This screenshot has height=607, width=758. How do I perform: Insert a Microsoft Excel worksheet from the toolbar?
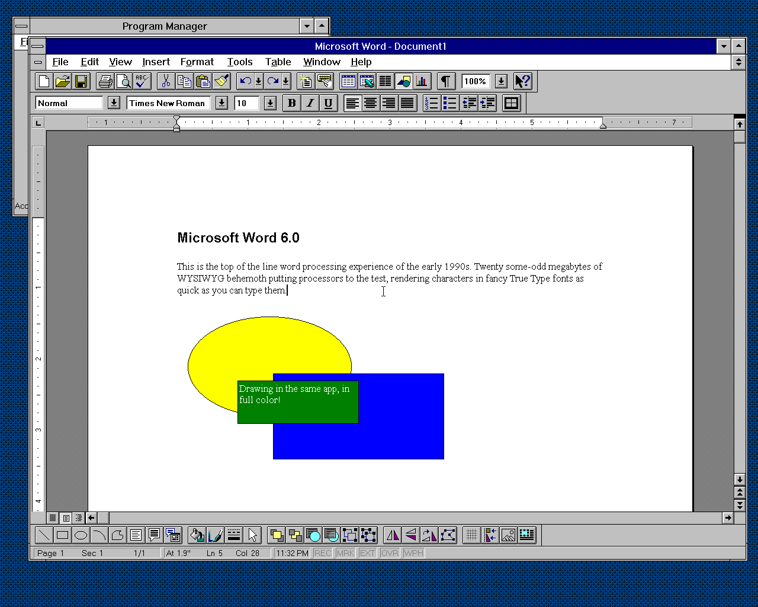(x=367, y=81)
